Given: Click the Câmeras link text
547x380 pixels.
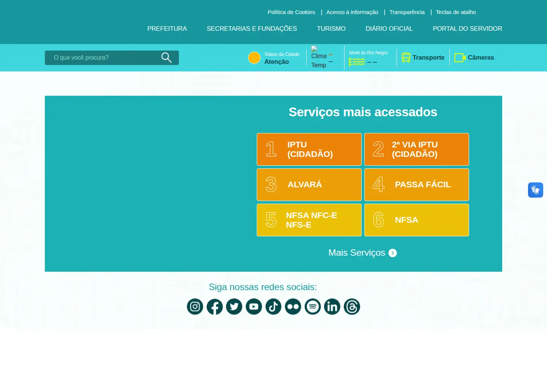Looking at the screenshot, I should click(481, 58).
